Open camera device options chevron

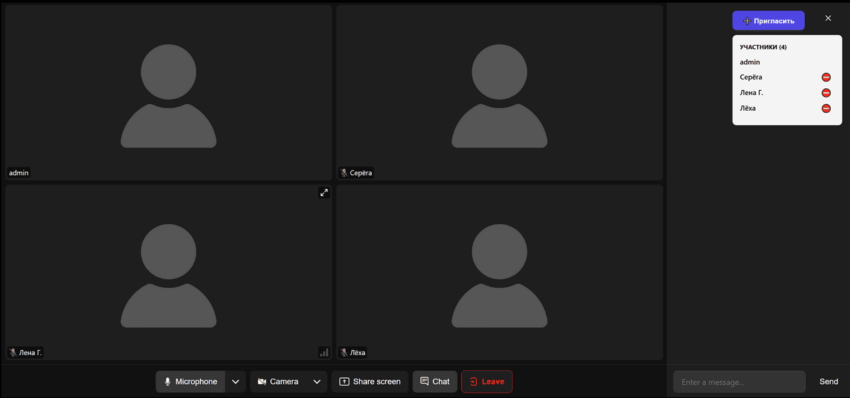pos(317,381)
